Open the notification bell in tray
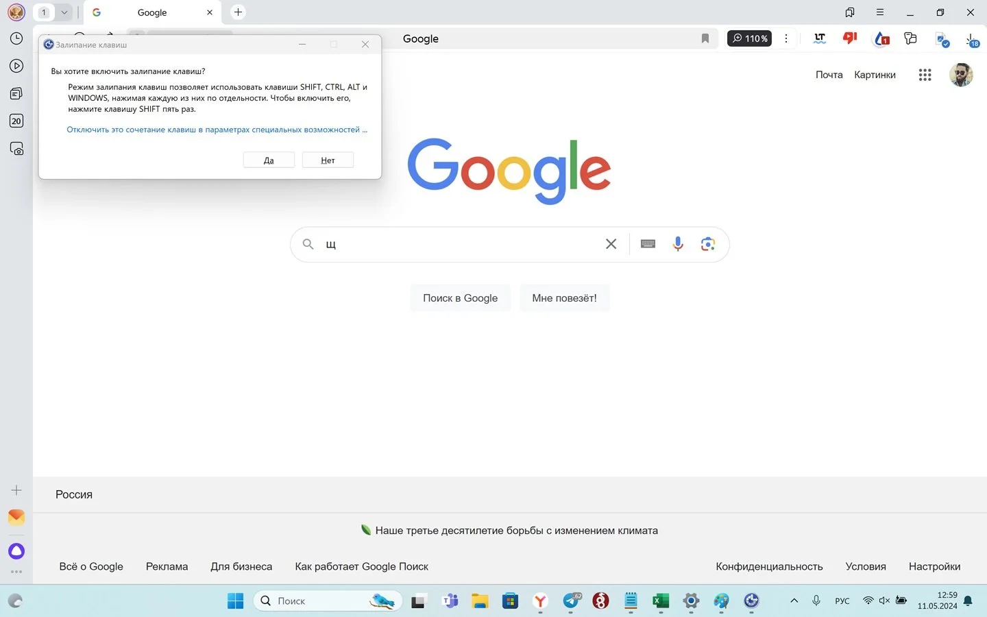Viewport: 987px width, 617px height. click(x=968, y=601)
